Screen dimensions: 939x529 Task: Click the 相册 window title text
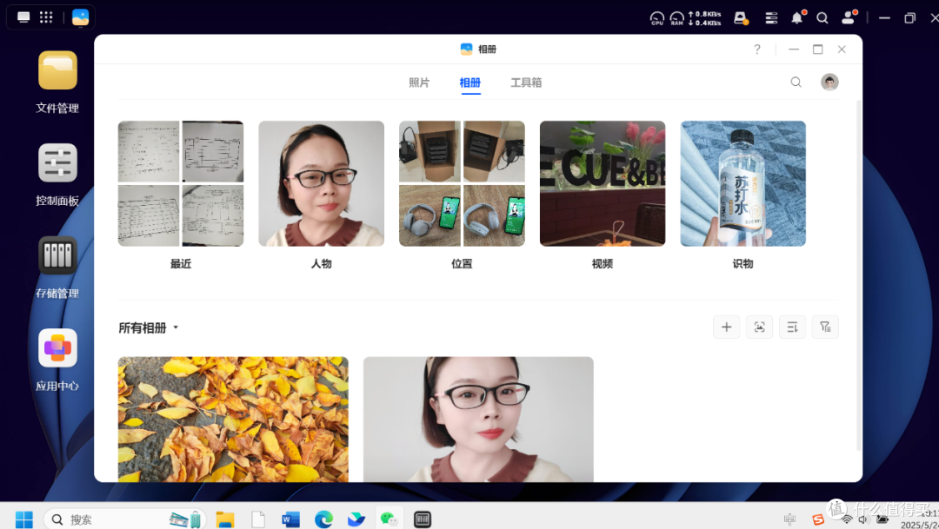click(x=488, y=49)
